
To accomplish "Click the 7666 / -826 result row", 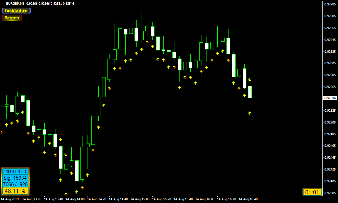I will (x=15, y=184).
